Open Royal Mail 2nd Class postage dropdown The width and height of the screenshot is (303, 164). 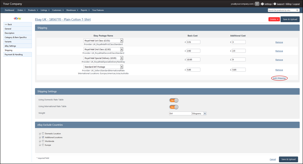point(103,49)
